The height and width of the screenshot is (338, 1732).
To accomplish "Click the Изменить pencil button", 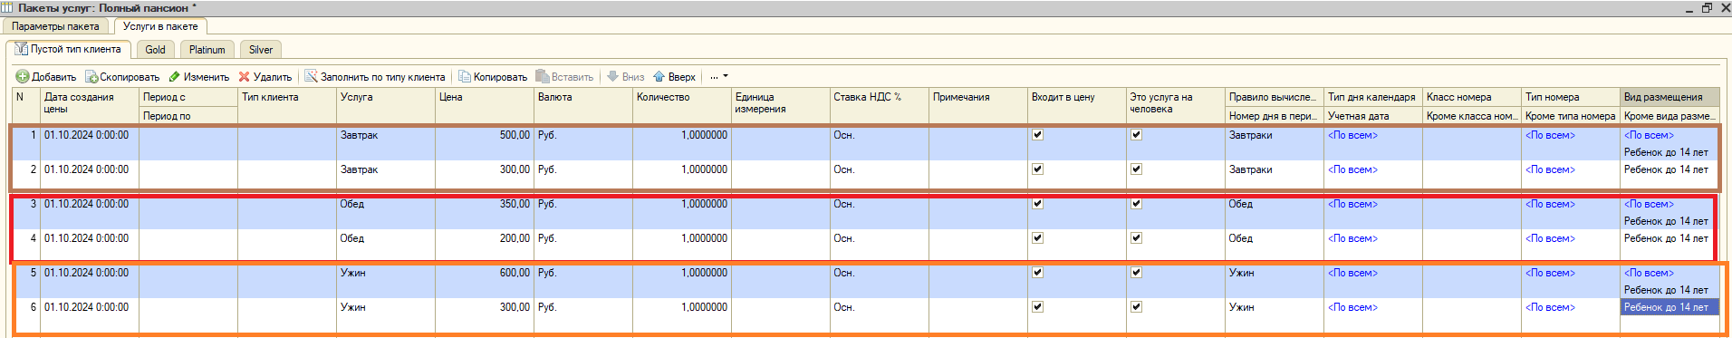I will [x=199, y=77].
